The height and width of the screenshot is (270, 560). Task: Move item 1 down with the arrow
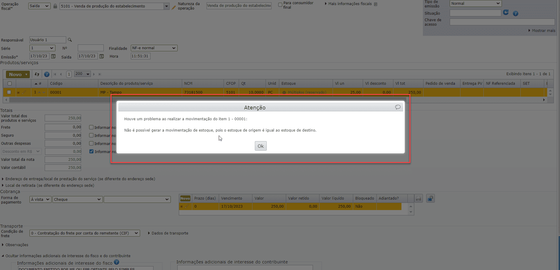point(44,92)
